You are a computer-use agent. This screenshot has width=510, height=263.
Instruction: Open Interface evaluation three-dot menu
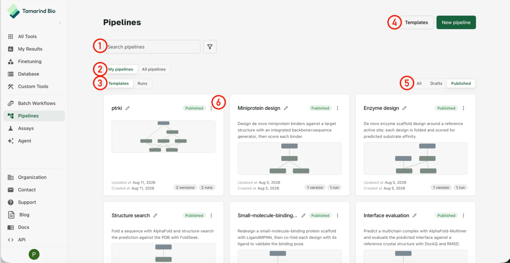click(x=464, y=216)
